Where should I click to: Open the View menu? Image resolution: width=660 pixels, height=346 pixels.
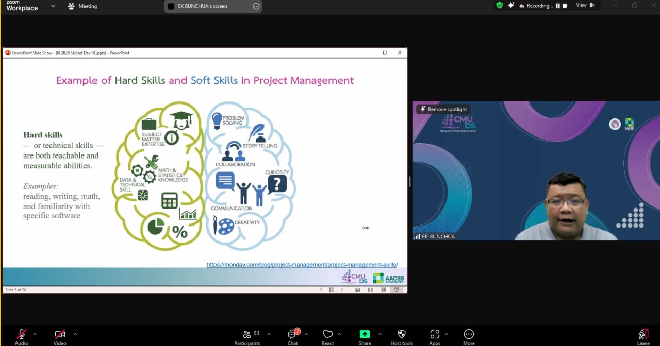584,5
